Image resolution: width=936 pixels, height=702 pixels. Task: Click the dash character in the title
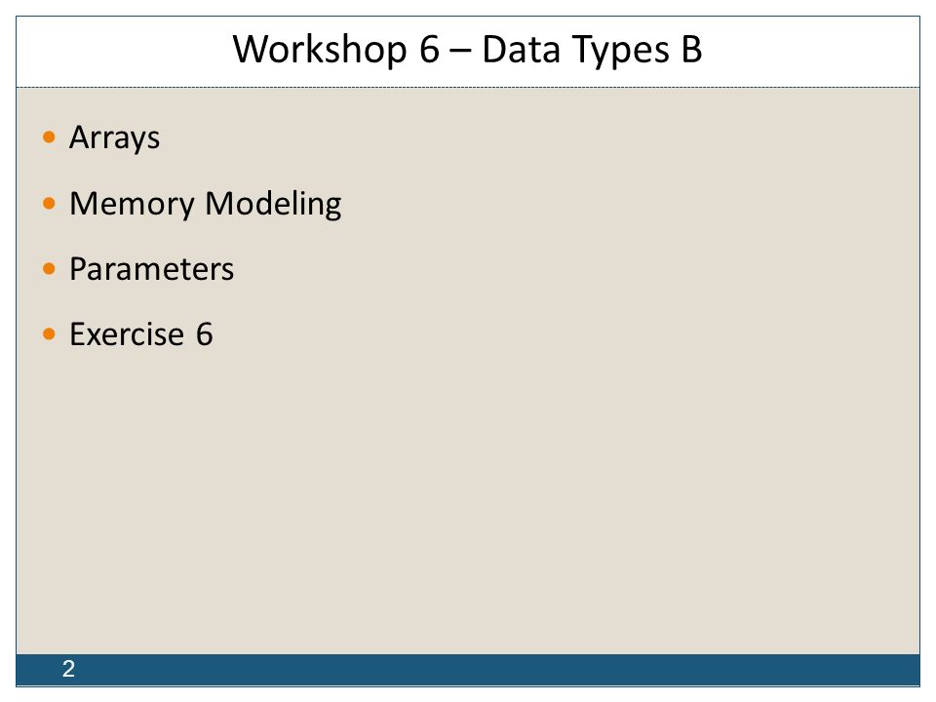[x=461, y=52]
